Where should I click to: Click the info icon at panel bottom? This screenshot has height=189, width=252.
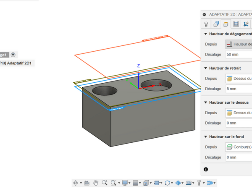[206, 169]
